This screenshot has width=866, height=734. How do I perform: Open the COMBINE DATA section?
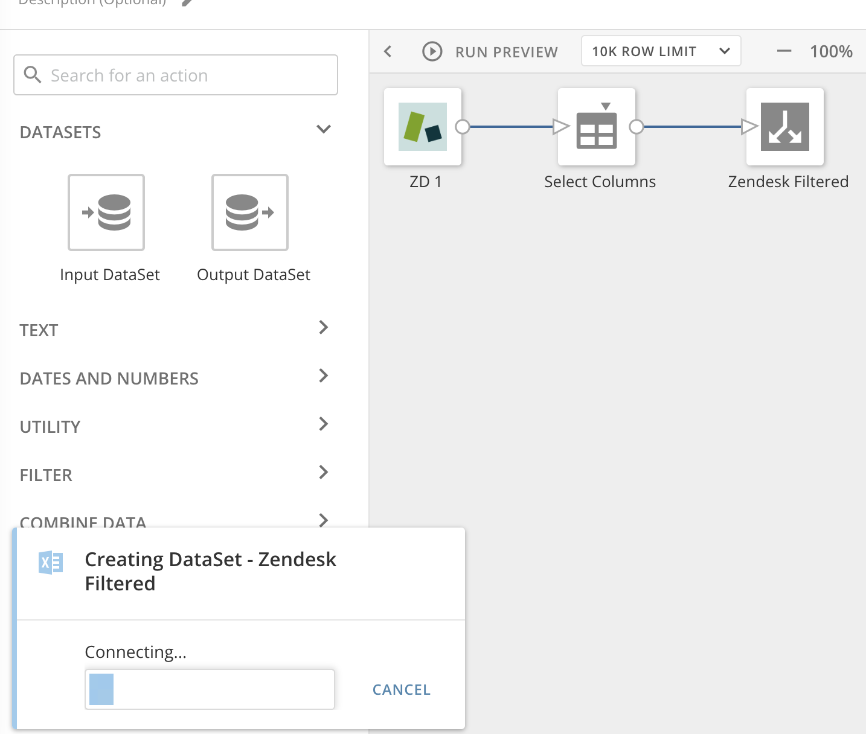pos(324,520)
